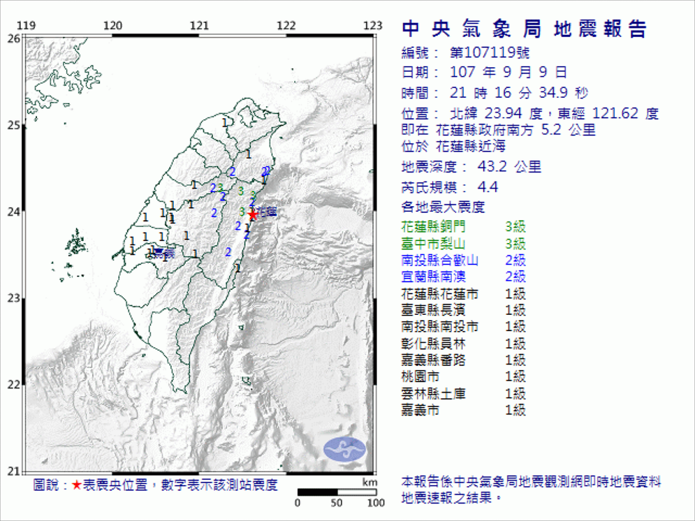This screenshot has height=521, width=695.
Task: Click latitude label 22 on the left axis
Action: pos(14,384)
